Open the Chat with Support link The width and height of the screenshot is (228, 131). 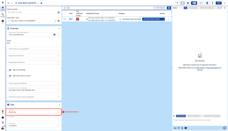coord(213,68)
